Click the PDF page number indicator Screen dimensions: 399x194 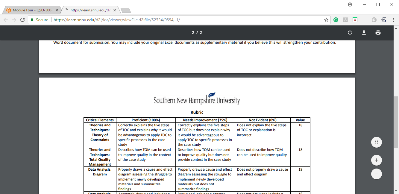click(x=197, y=33)
